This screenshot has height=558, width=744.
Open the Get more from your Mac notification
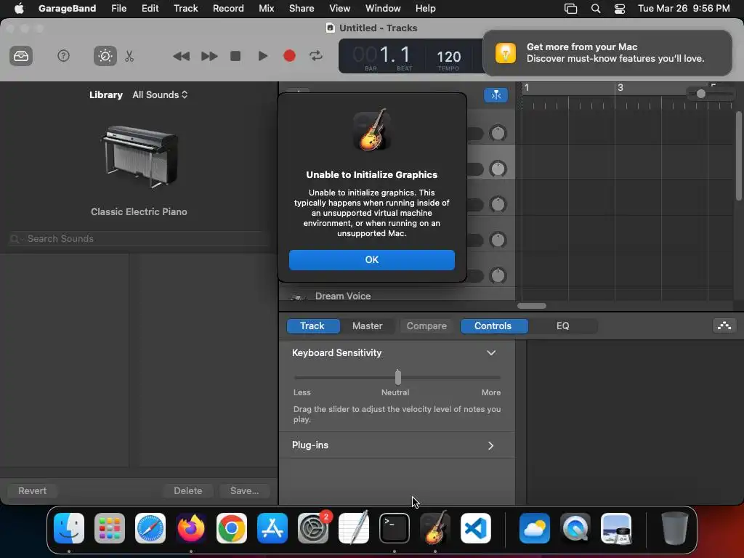607,52
